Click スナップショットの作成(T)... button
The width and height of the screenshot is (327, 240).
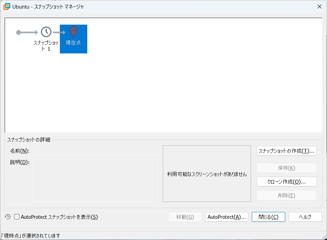click(x=287, y=151)
